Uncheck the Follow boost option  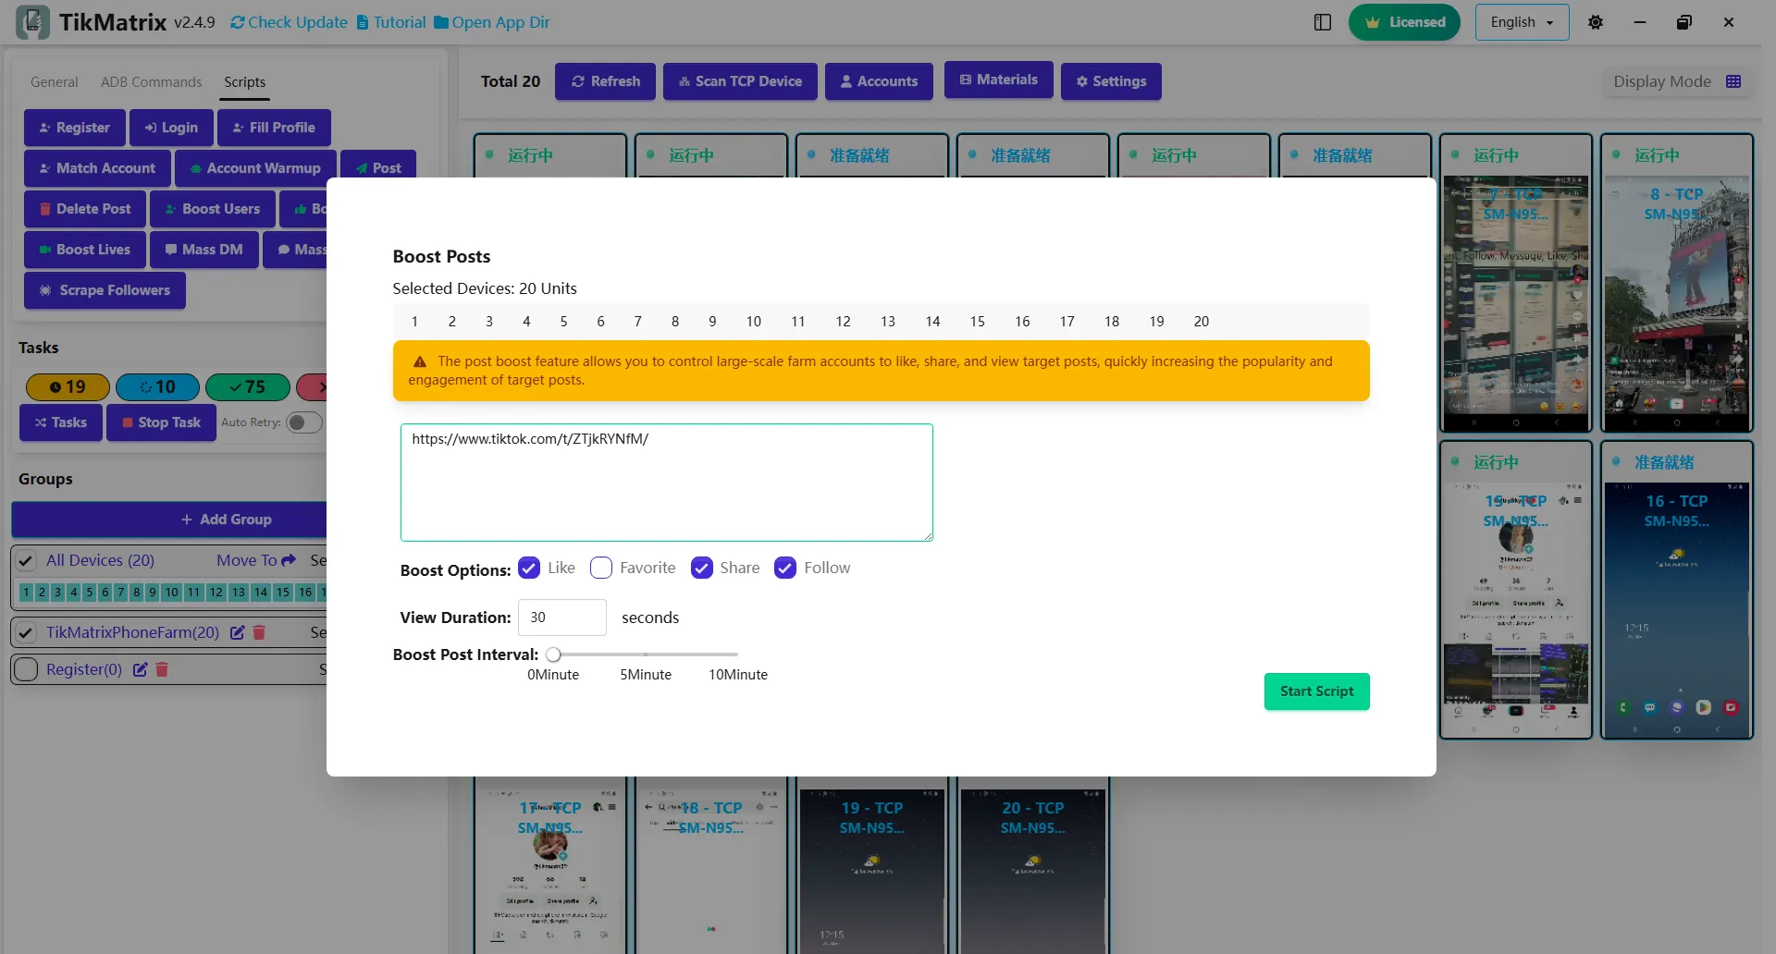785,568
